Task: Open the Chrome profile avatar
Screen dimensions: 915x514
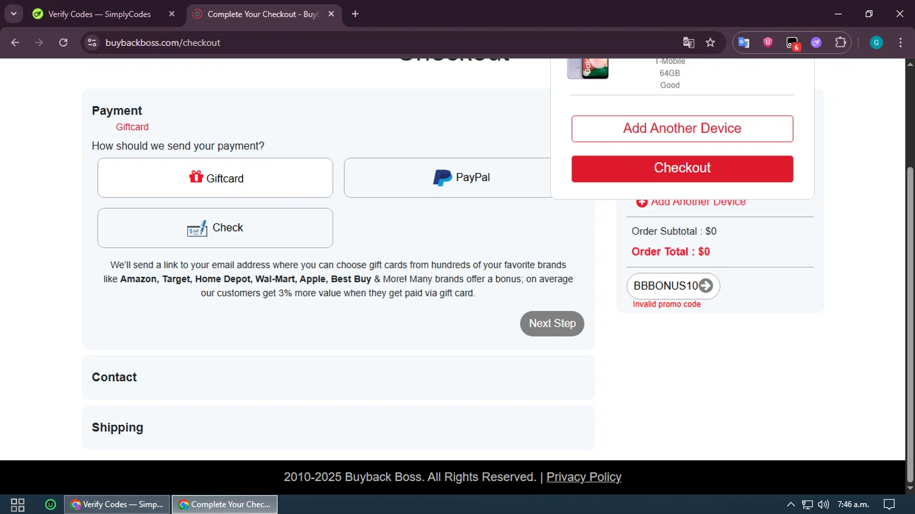Action: tap(877, 43)
